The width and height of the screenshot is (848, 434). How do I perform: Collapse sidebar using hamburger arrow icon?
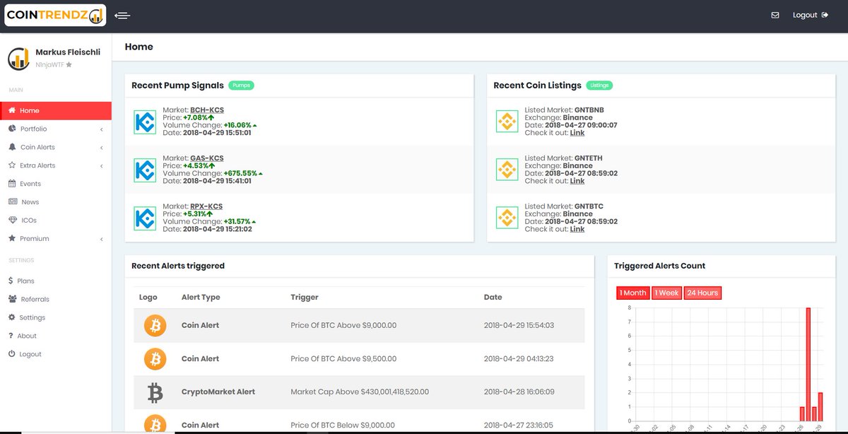122,15
